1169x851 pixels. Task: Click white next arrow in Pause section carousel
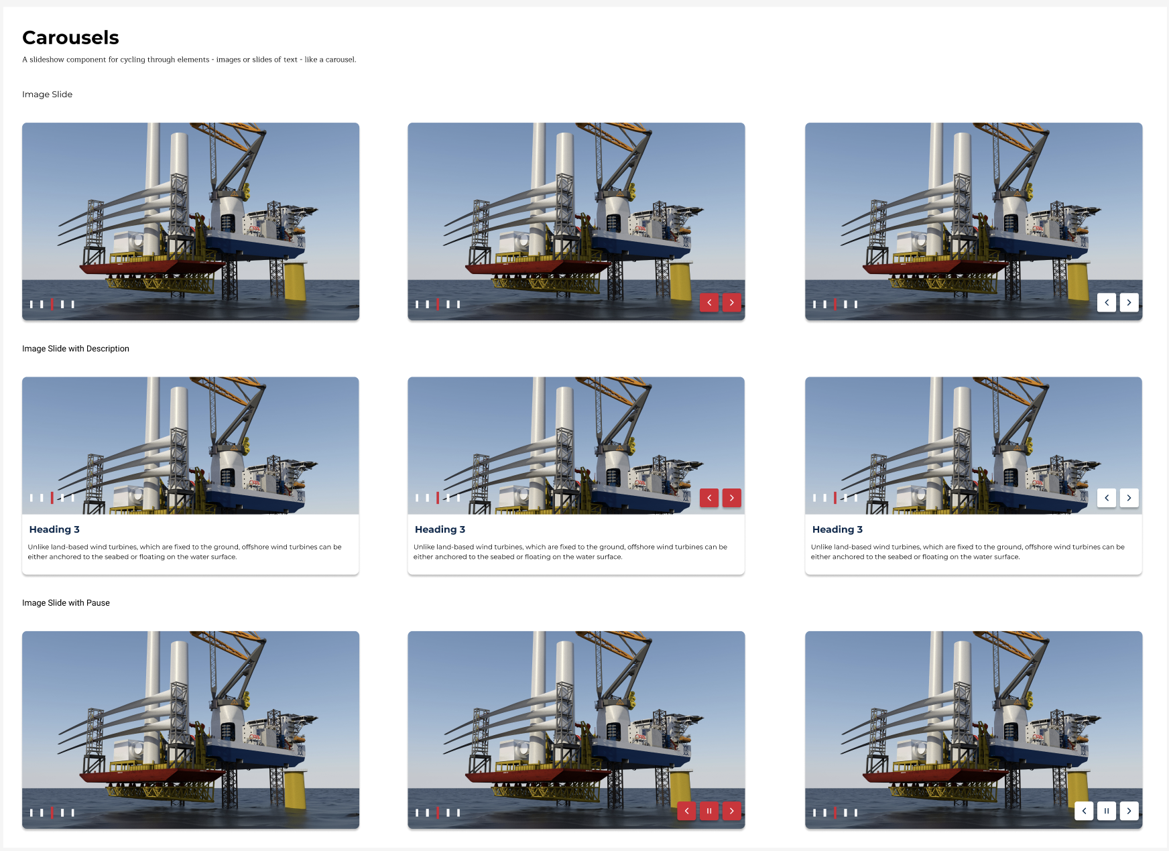[1129, 811]
